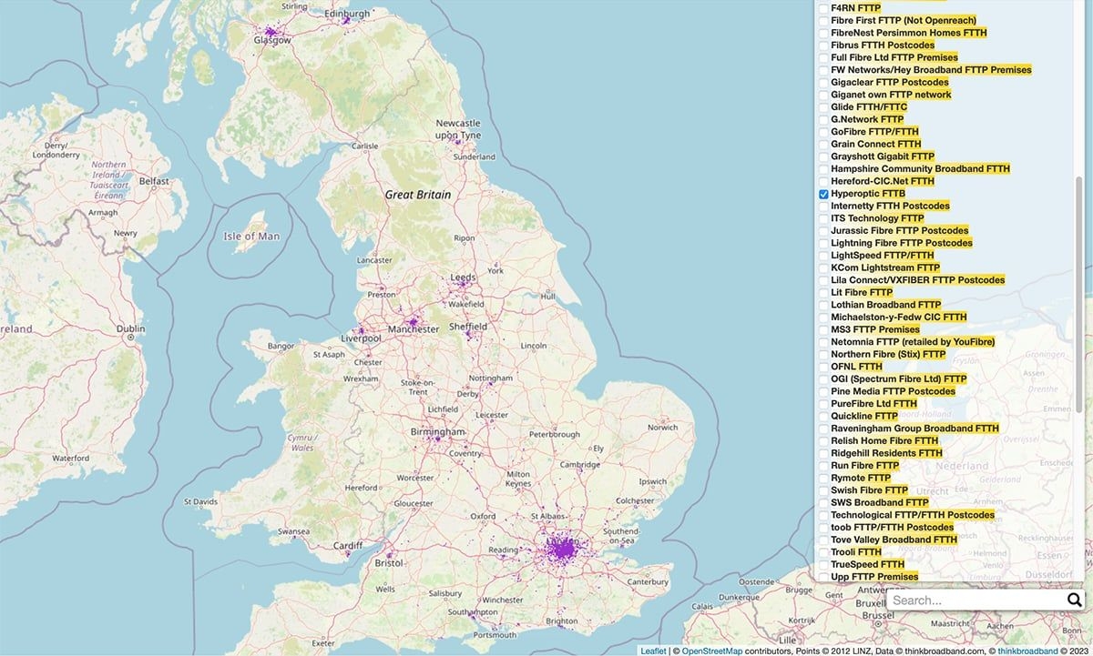Toggle Relish Home Fibre FTTH layer
This screenshot has width=1093, height=656.
[x=823, y=441]
